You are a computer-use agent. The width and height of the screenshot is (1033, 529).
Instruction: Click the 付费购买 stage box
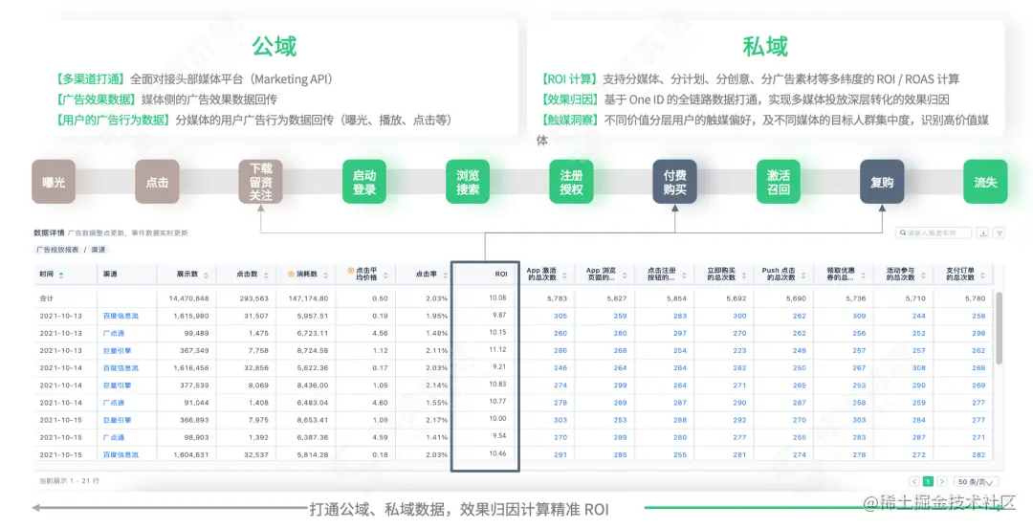tap(674, 182)
